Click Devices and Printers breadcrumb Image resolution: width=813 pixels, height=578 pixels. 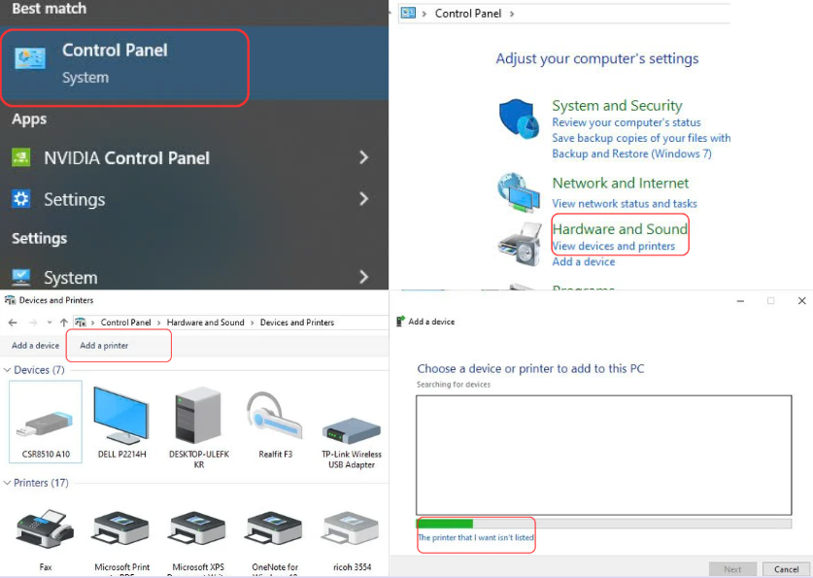coord(297,323)
